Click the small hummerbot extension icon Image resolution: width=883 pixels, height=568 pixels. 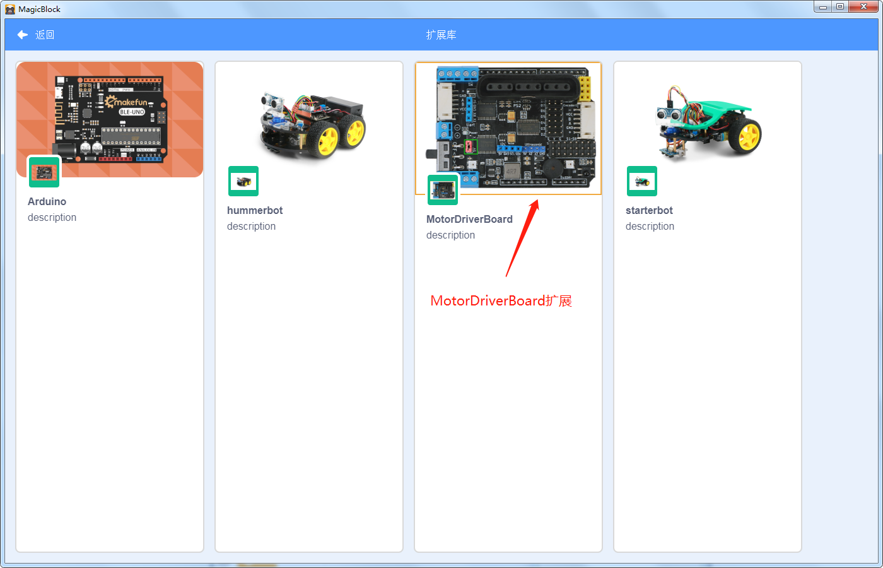pyautogui.click(x=243, y=181)
